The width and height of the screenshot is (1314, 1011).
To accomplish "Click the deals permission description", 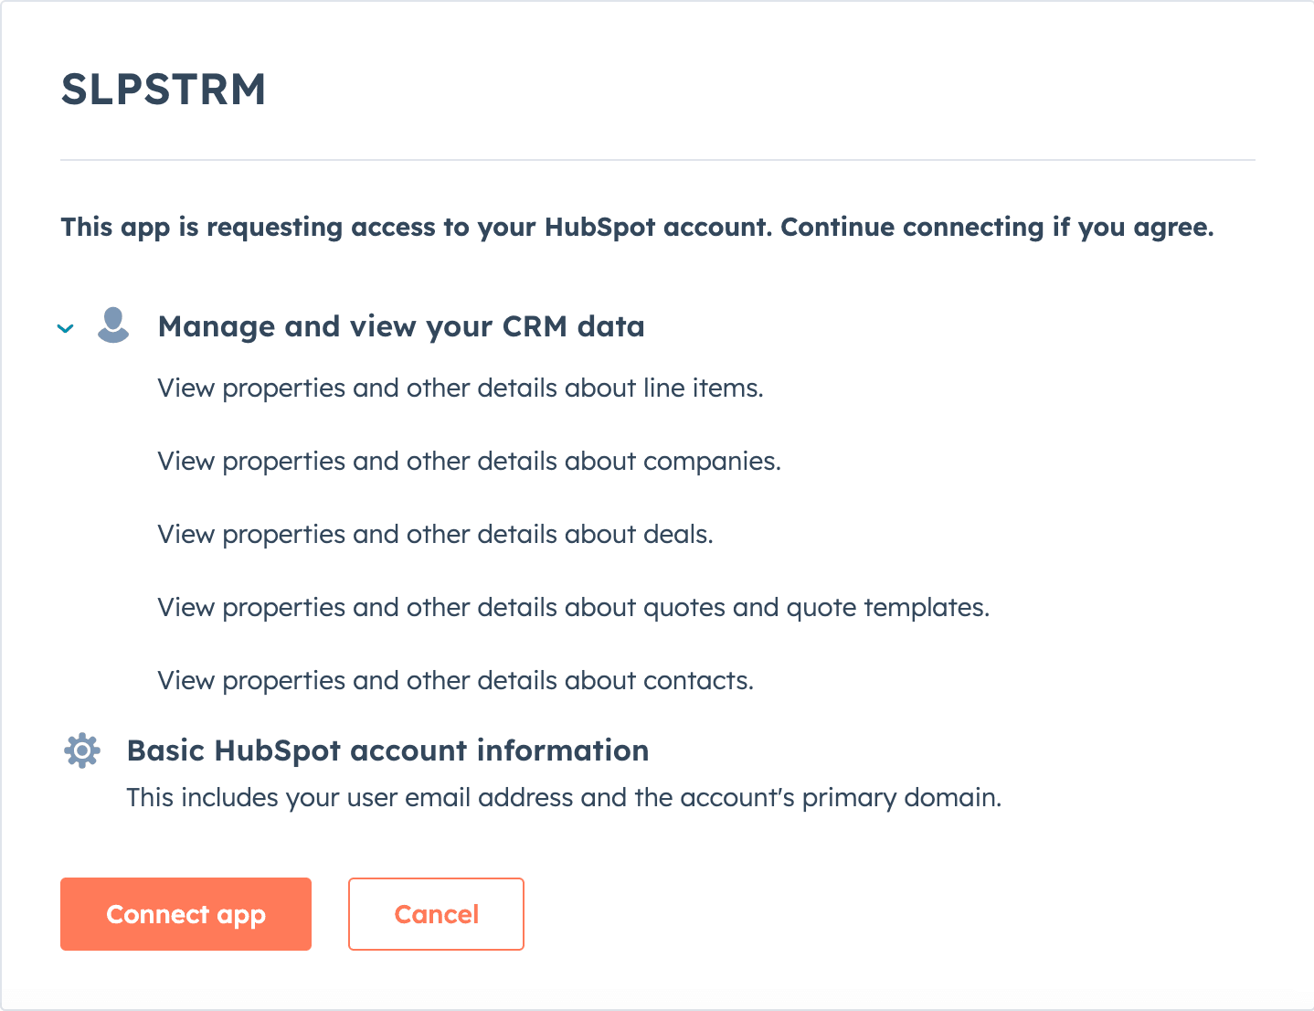I will [435, 534].
